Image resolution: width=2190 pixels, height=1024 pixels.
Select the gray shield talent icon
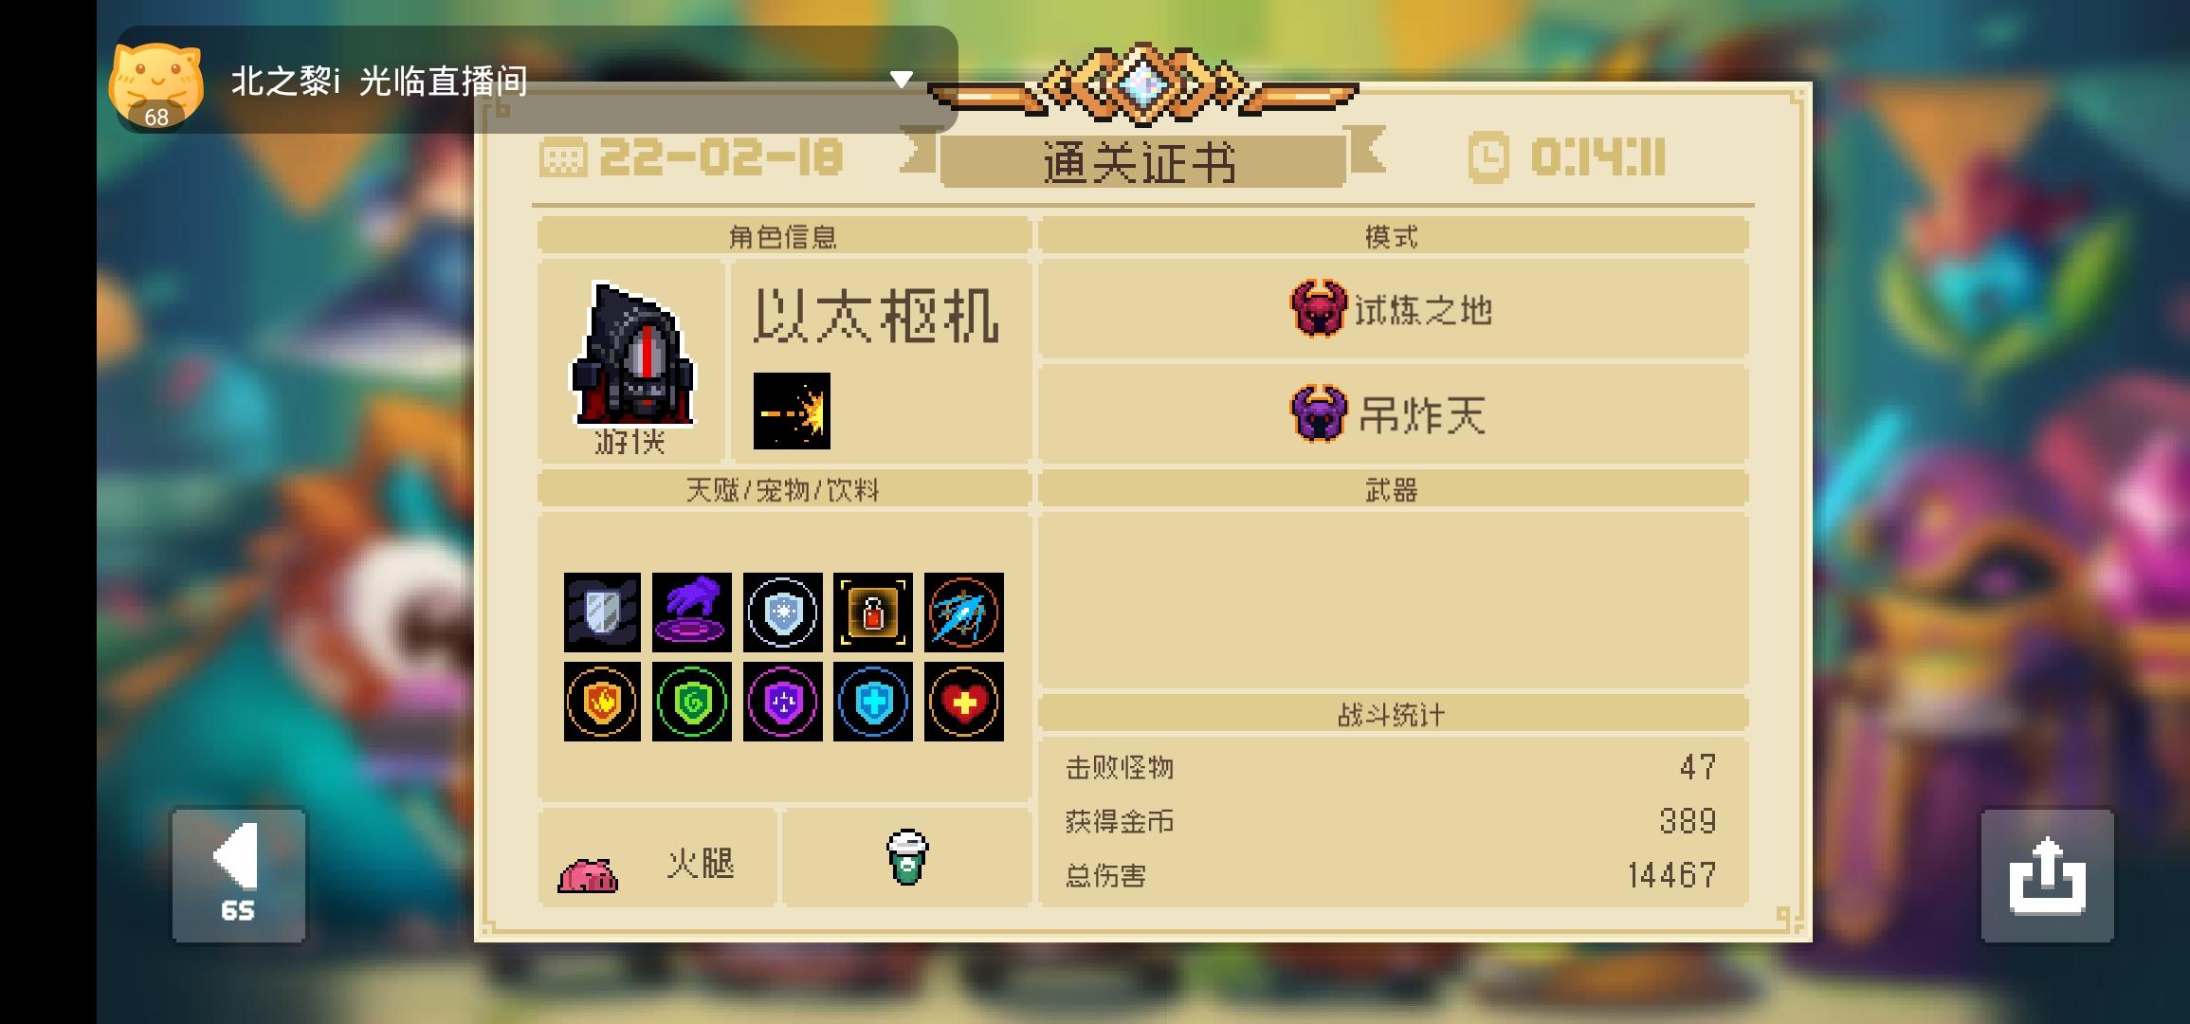click(602, 613)
